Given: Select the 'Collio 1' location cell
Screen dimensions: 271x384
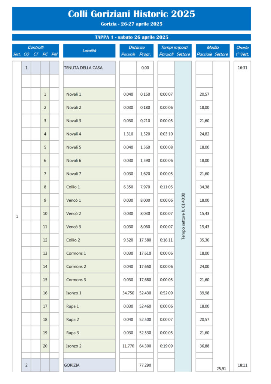Looking at the screenshot, I should (x=89, y=187).
